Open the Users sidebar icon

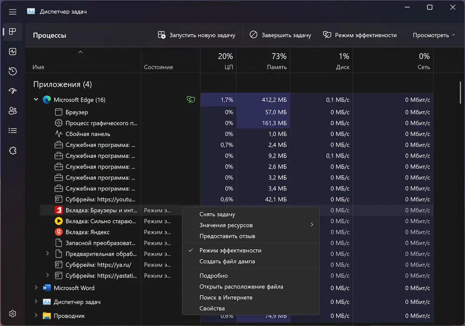[13, 111]
